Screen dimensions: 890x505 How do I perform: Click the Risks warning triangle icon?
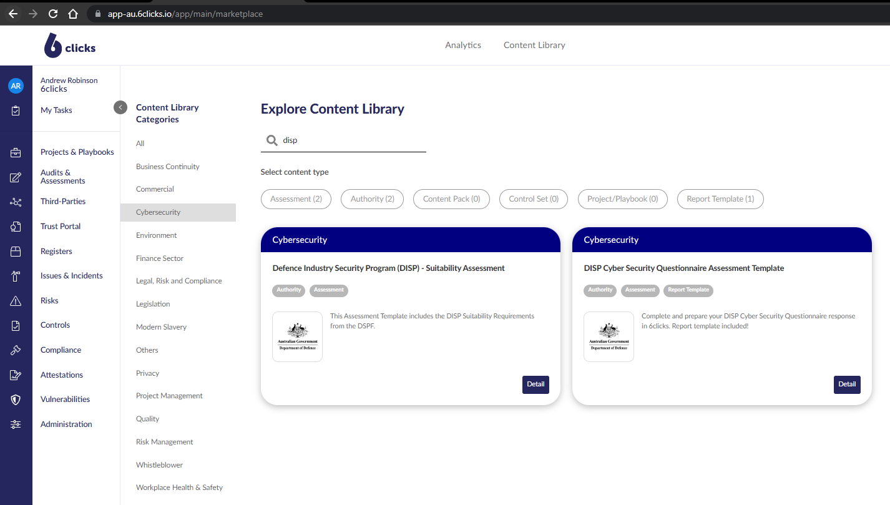pos(16,301)
